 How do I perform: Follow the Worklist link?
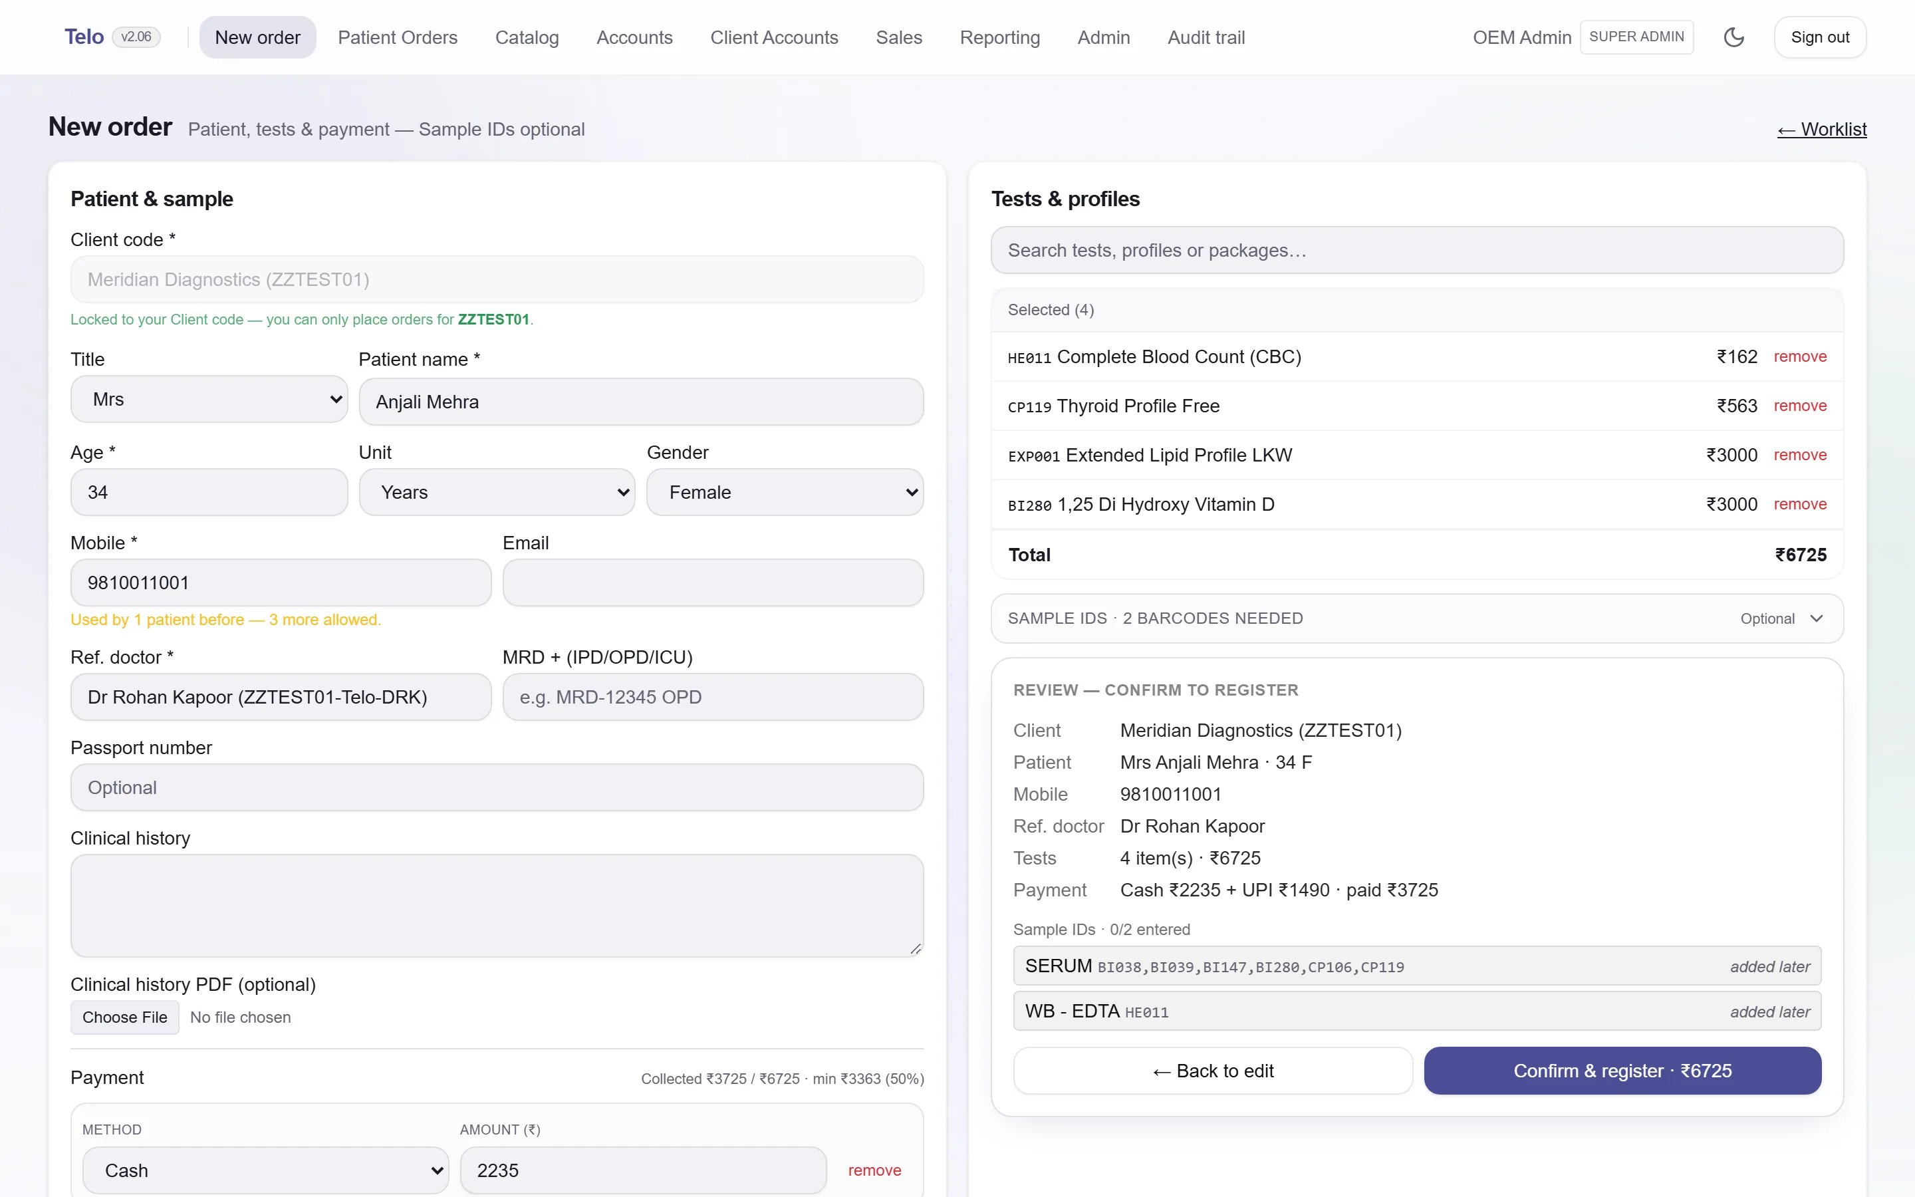click(1822, 129)
